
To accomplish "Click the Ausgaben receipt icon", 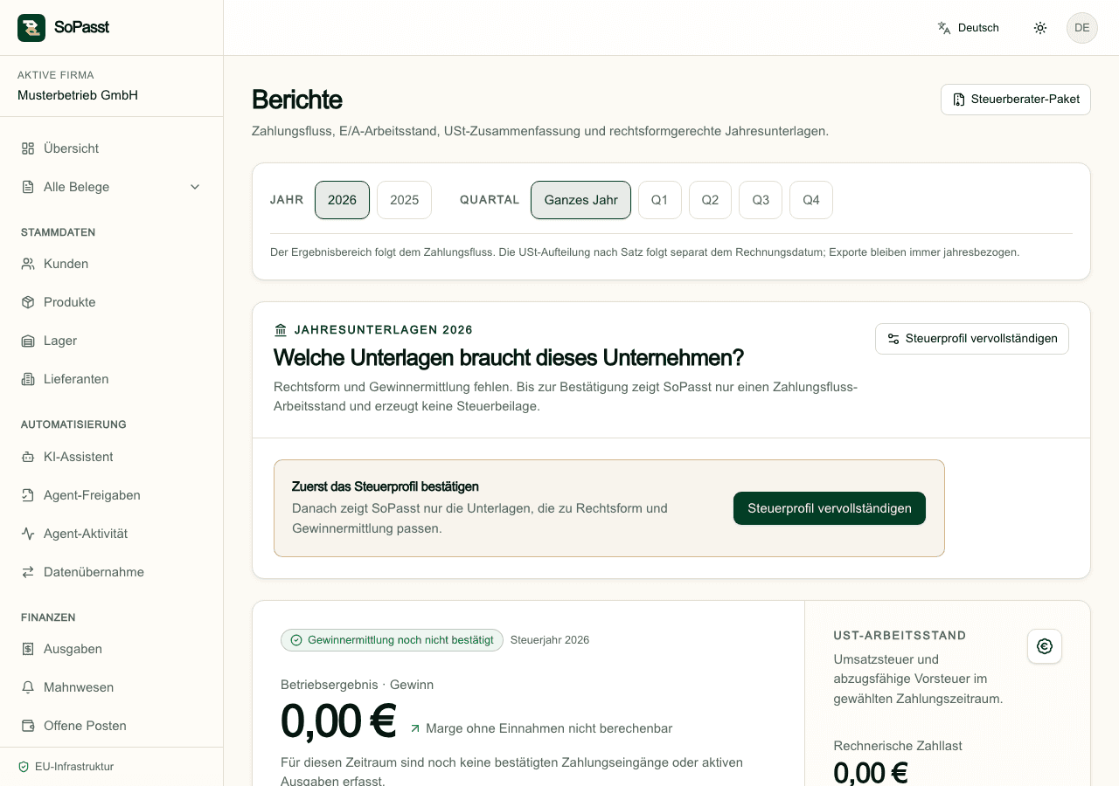I will point(28,649).
